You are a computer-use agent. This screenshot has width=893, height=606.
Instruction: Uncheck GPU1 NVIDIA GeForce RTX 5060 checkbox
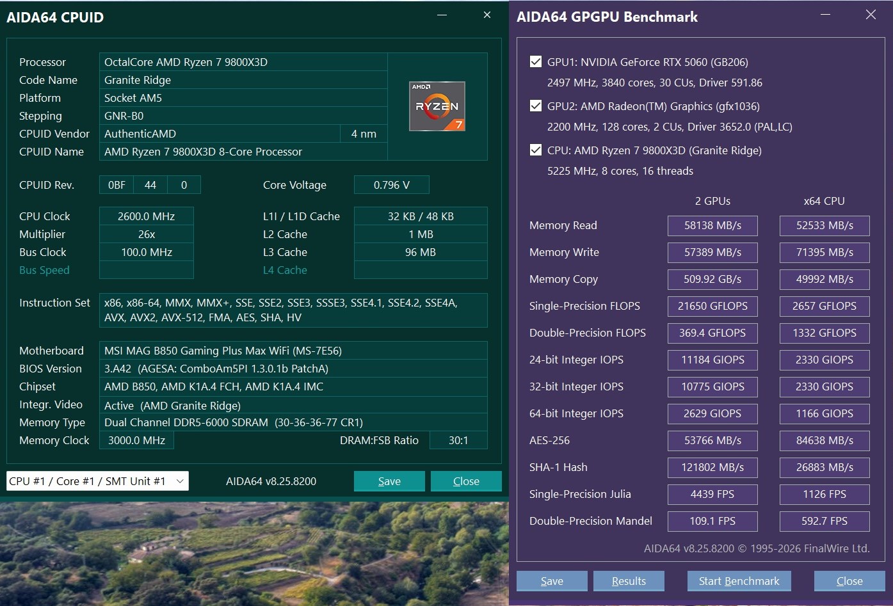coord(536,61)
